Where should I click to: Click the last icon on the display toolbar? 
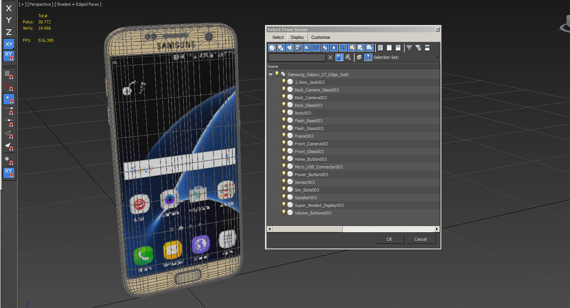[x=427, y=48]
